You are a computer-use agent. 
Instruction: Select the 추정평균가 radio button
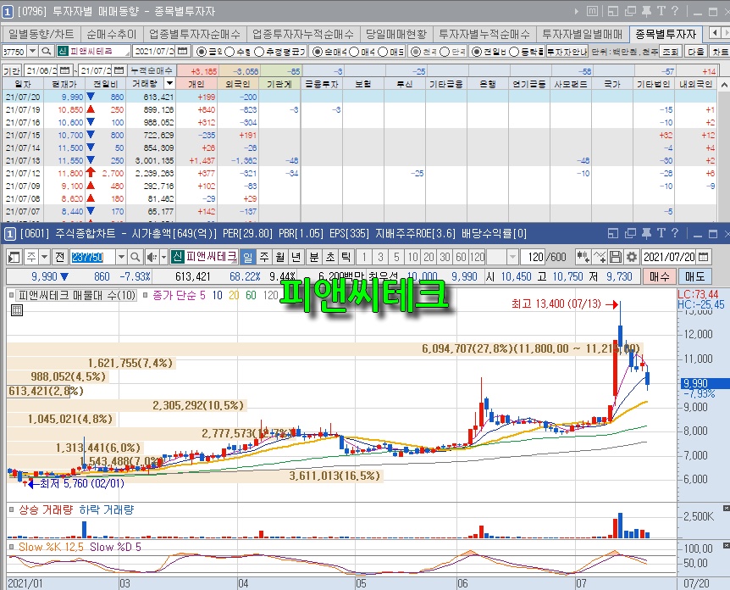click(259, 52)
